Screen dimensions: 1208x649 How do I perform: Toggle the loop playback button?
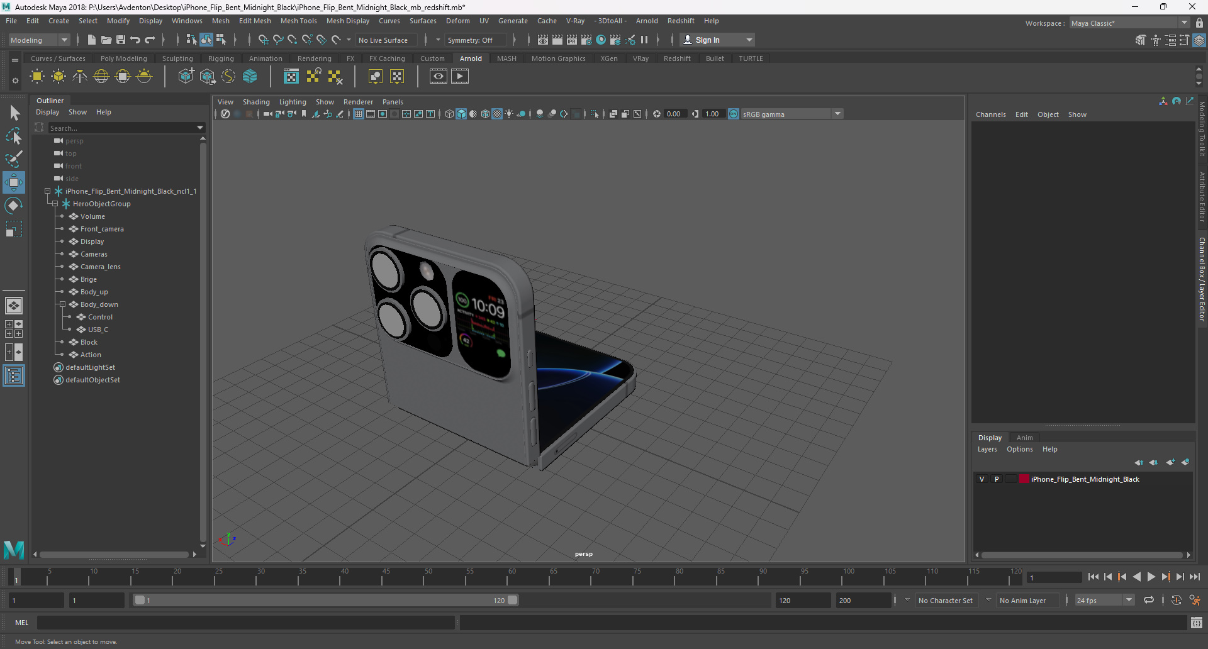[x=1149, y=600]
